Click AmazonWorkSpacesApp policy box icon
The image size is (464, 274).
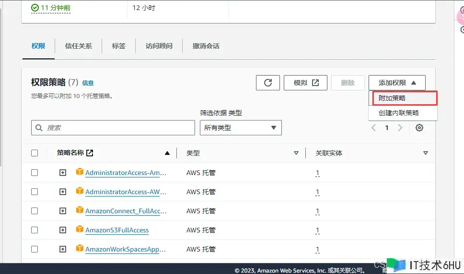click(x=80, y=248)
